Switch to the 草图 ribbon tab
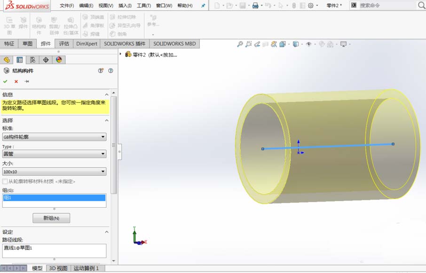The width and height of the screenshot is (426, 273). coord(27,44)
